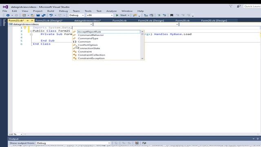This screenshot has height=147, width=261.
Task: Click the Quick Launch search box
Action: point(252,7)
